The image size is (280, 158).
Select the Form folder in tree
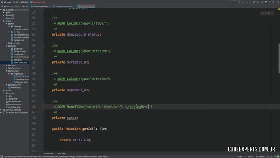tap(12, 65)
